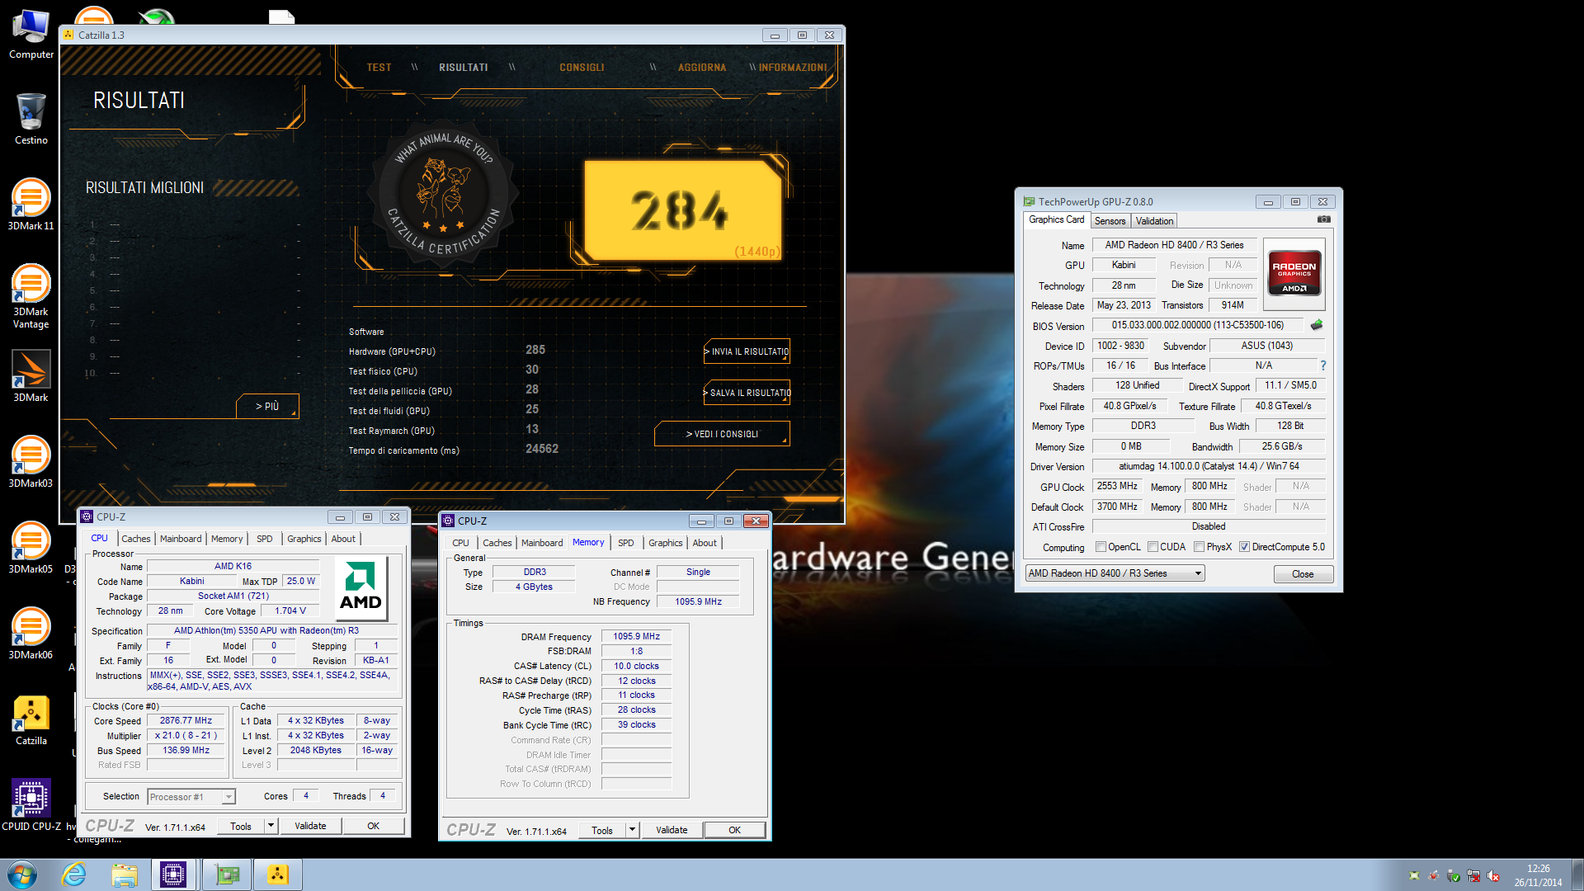Click the Radeon Graphics logo in GPU-Z
Screen dimensions: 1584x891
pyautogui.click(x=1294, y=274)
